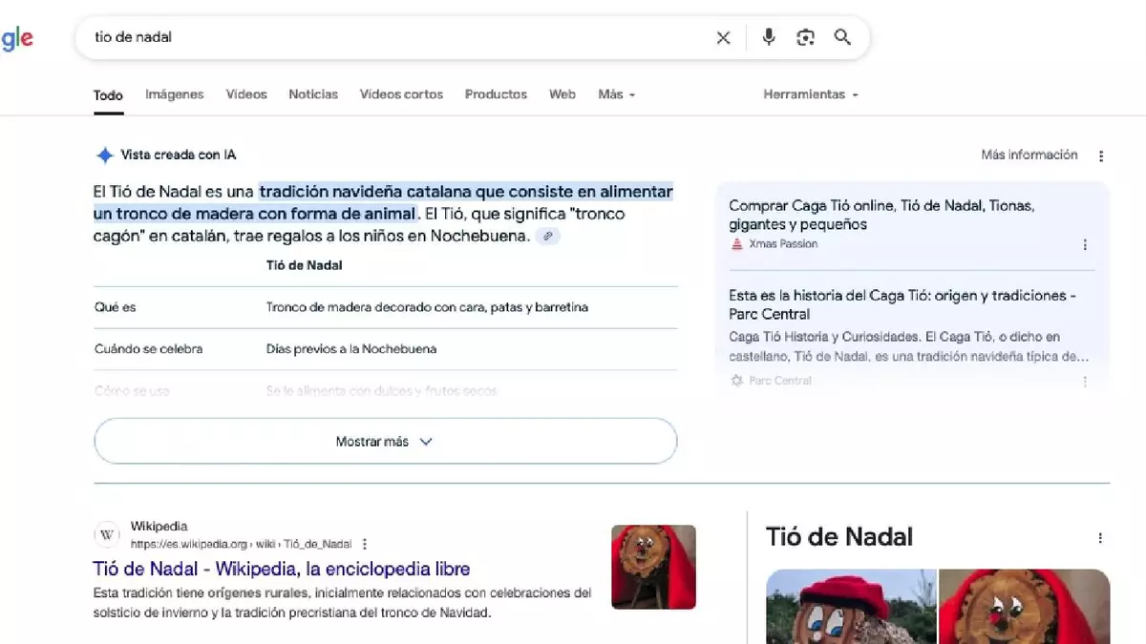Click the 'Cuándo se celebra' row label
Viewport: 1146px width, 644px height.
point(149,349)
